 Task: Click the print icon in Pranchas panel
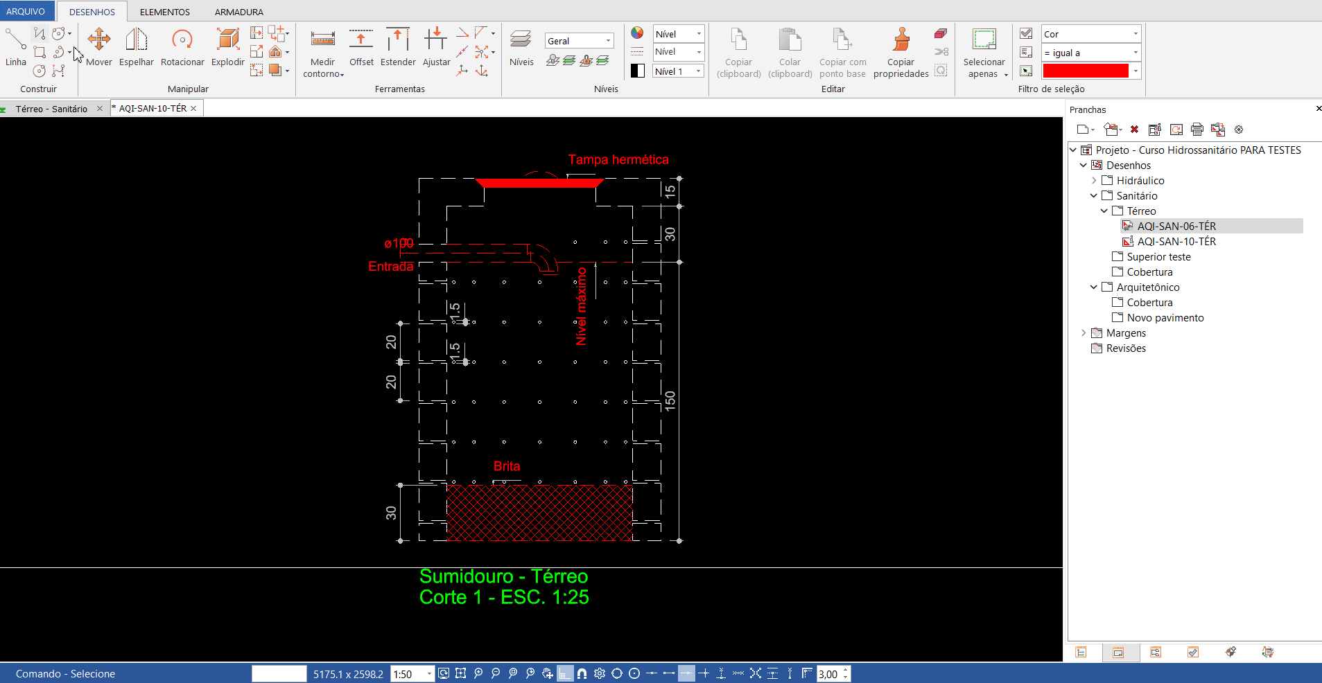[x=1197, y=130]
